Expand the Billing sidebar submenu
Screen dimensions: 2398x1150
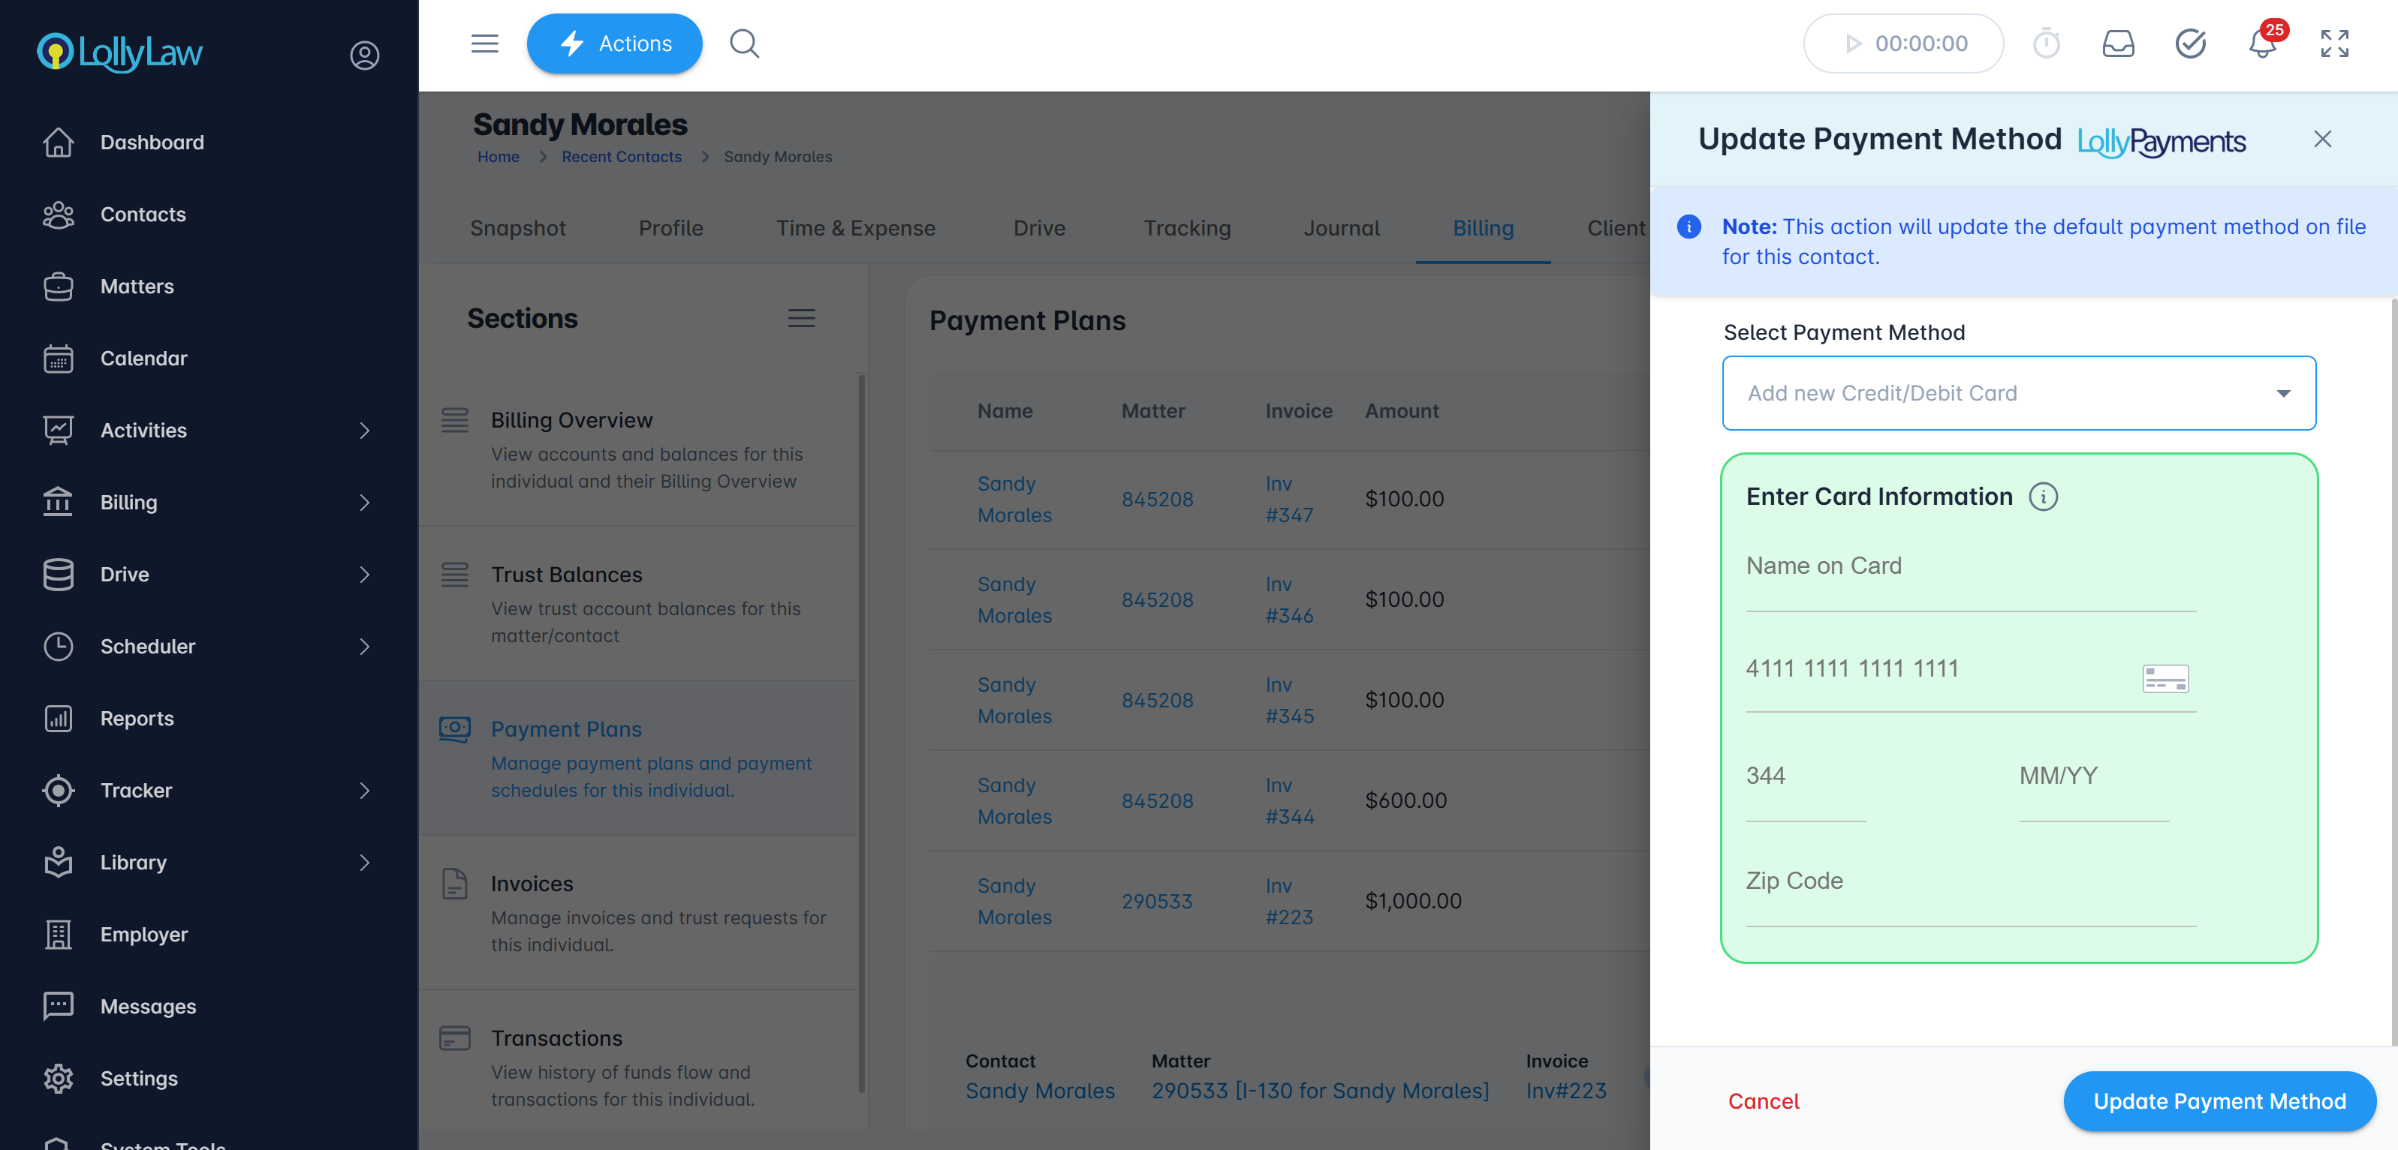pyautogui.click(x=364, y=503)
